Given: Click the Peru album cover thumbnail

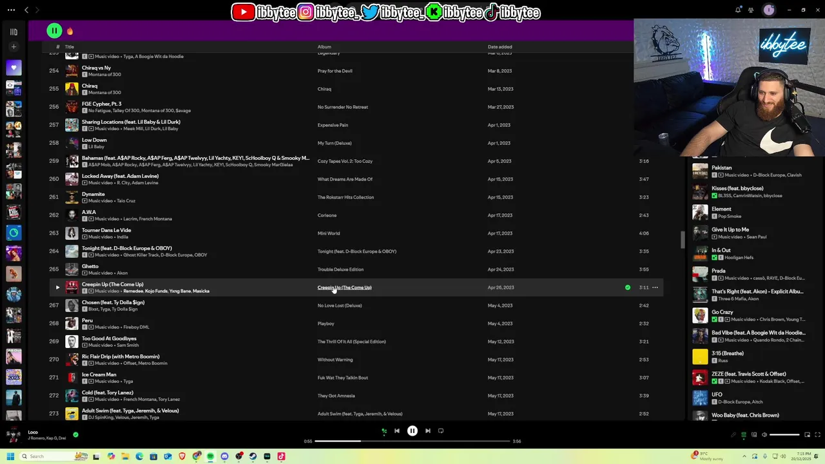Looking at the screenshot, I should (x=72, y=324).
